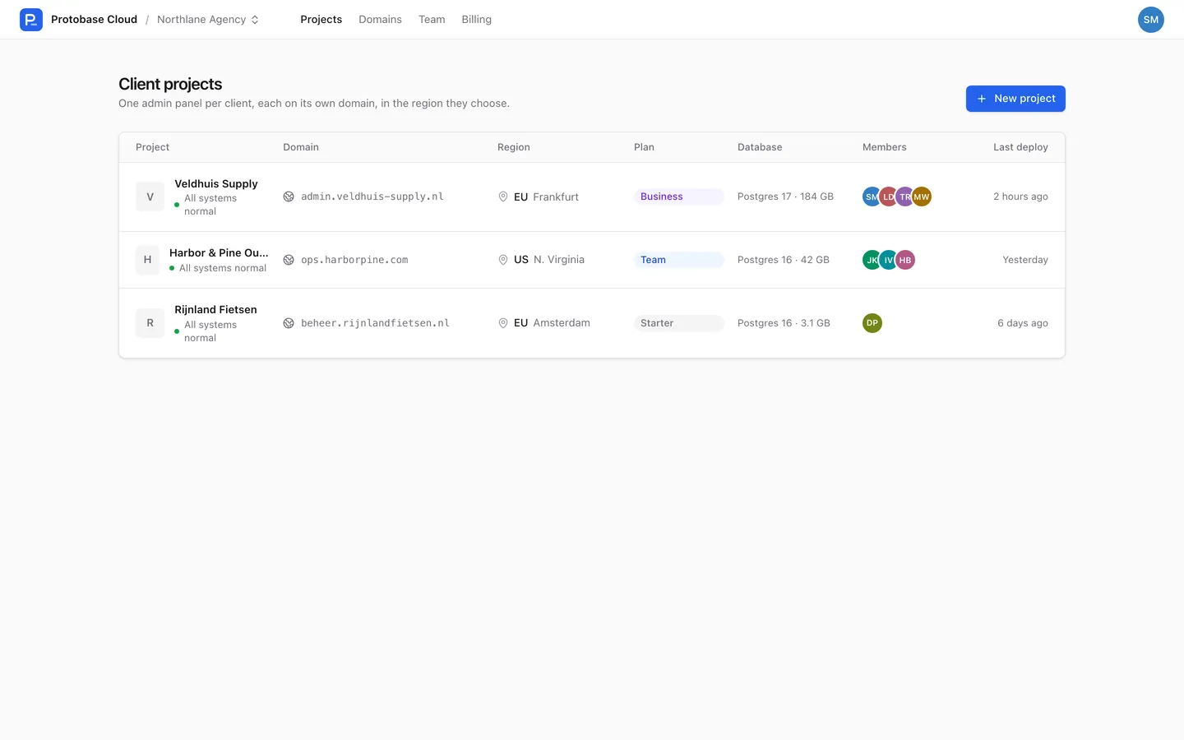Viewport: 1184px width, 740px height.
Task: Click the SM member avatar in Veldhuis row
Action: coord(871,197)
